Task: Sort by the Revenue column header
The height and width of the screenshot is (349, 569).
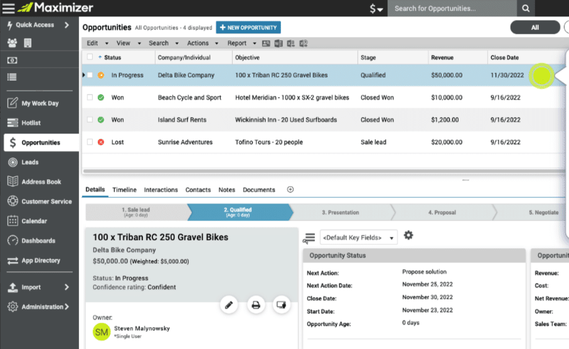Action: coord(442,57)
